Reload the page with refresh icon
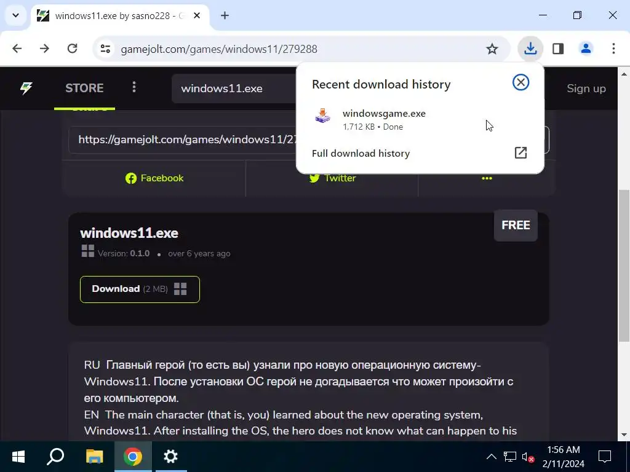The height and width of the screenshot is (472, 630). [73, 49]
